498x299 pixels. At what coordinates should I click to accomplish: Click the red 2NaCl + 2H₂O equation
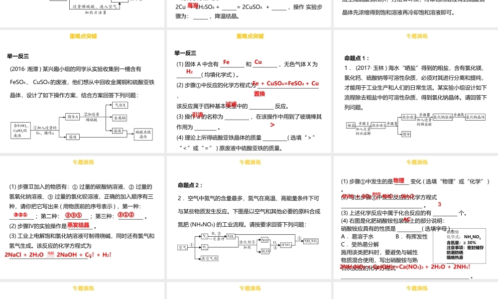click(58, 255)
